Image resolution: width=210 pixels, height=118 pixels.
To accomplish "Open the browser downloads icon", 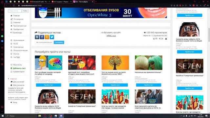I will coord(204,6).
